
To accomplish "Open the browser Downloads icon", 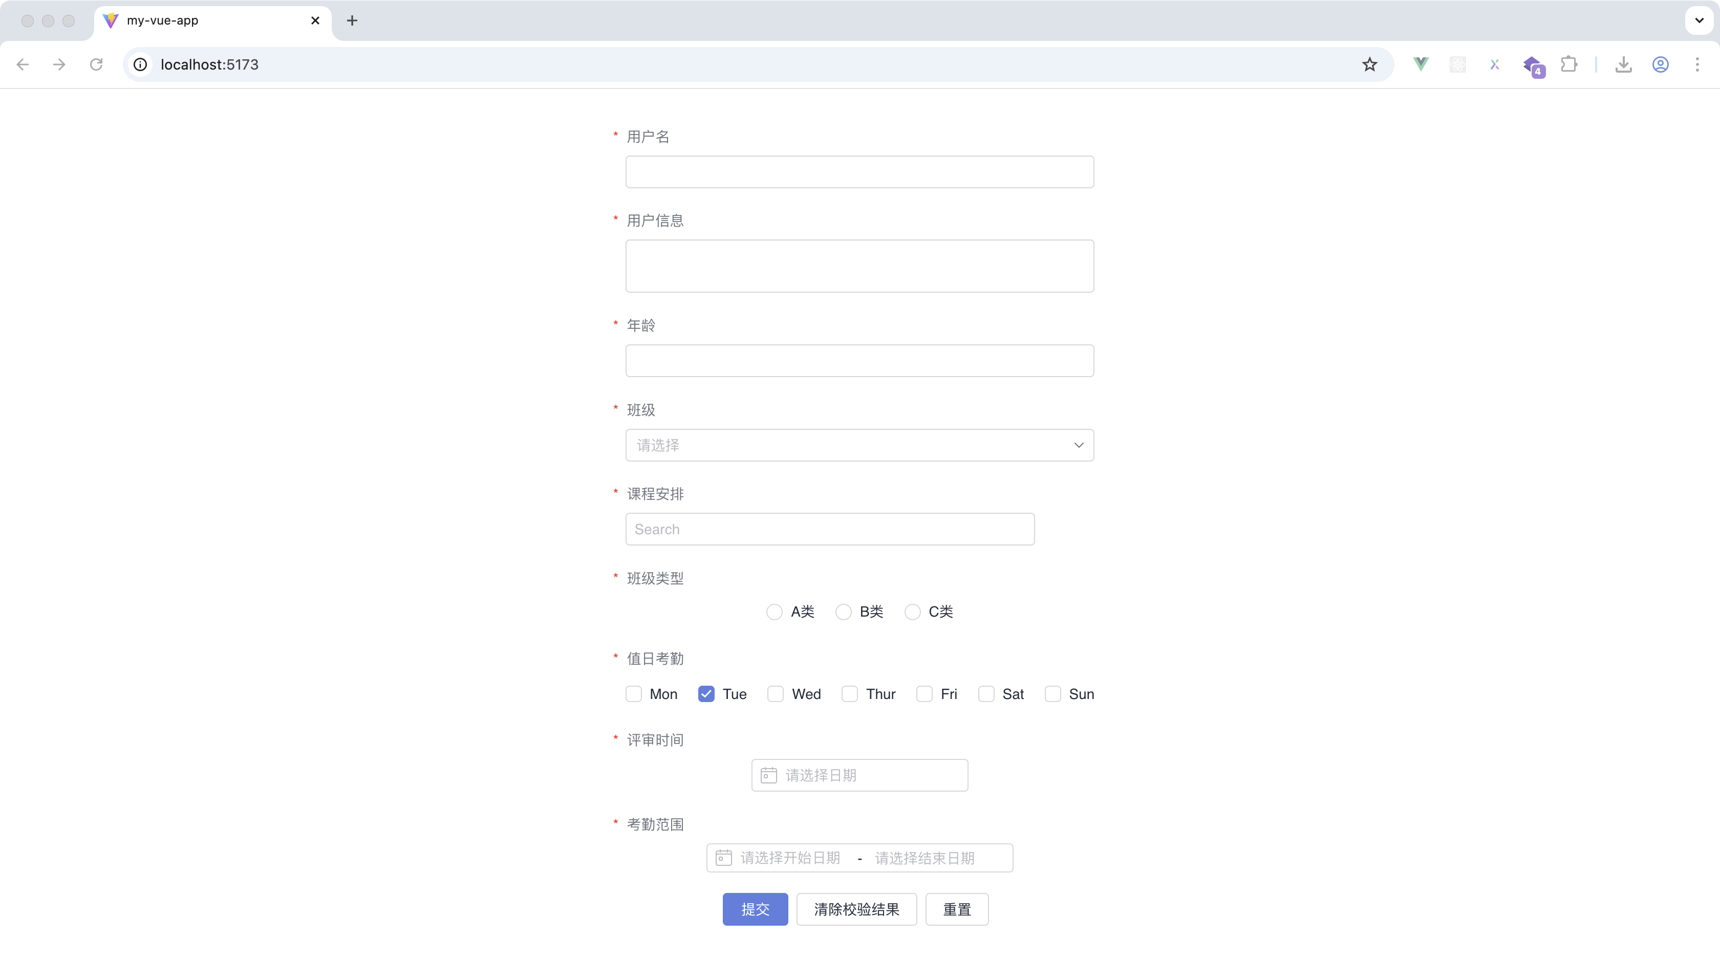I will coord(1624,64).
